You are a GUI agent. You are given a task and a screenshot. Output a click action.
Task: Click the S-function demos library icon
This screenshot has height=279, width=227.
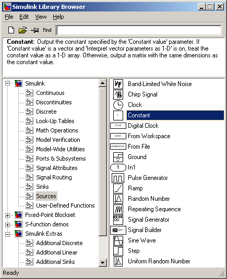point(18,224)
